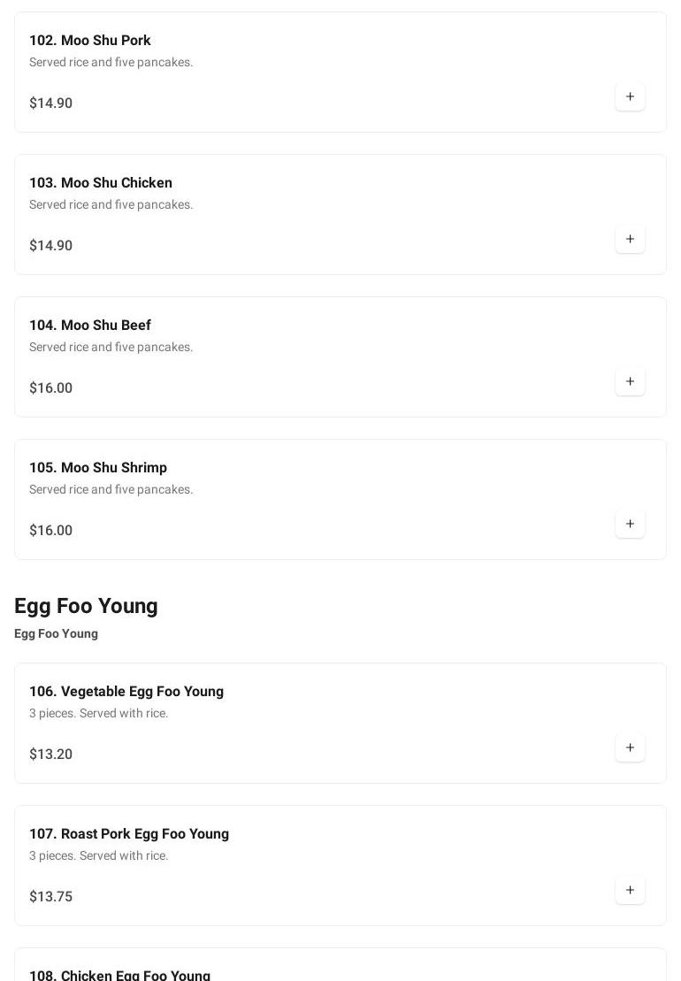
Task: Click Moo Shu Shrimp pancake description text
Action: click(x=111, y=489)
